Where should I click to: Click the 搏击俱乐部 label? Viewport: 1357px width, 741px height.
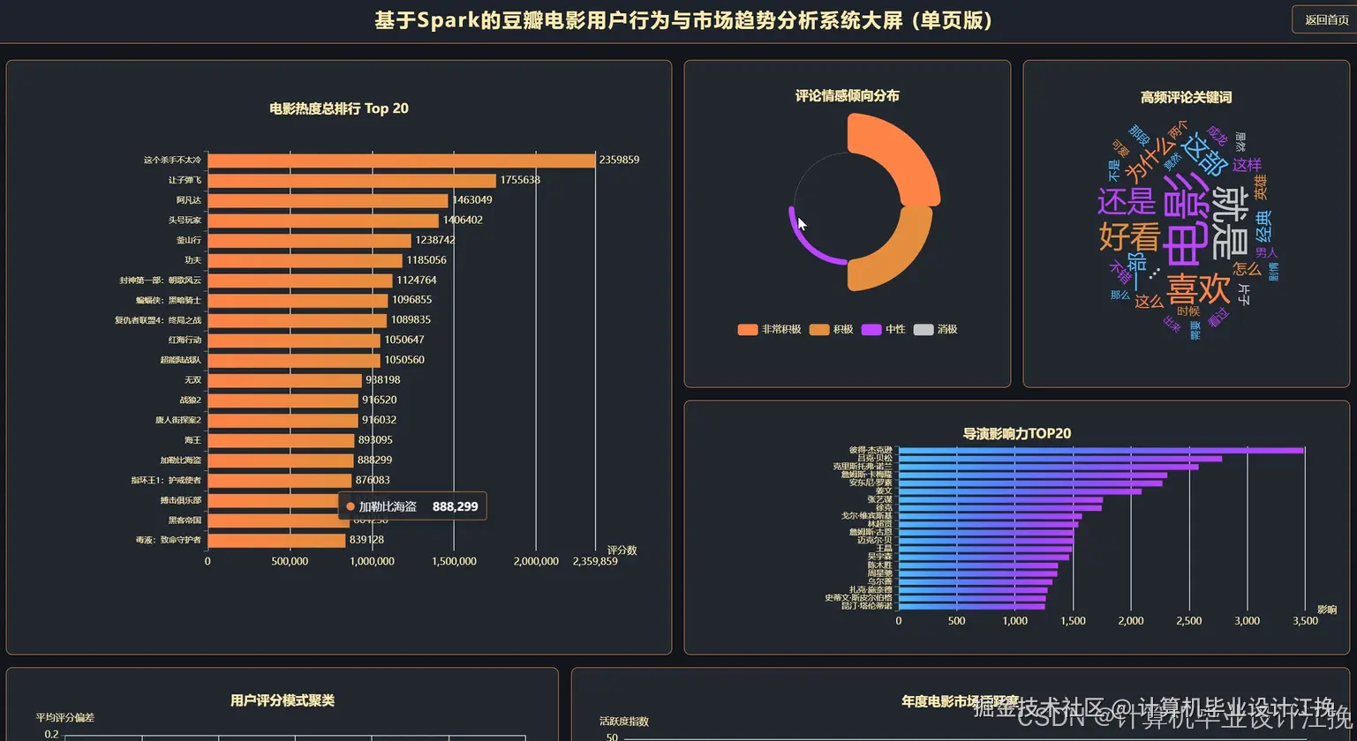[x=180, y=500]
